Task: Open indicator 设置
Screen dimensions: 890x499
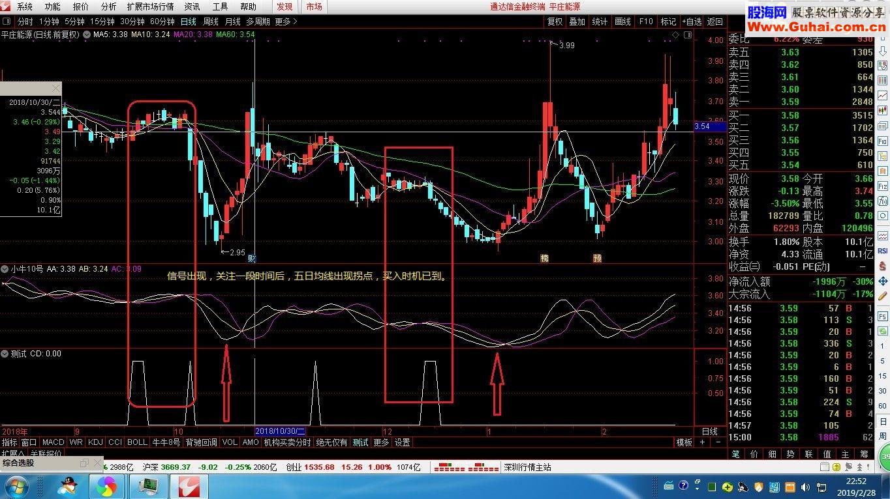Action: click(x=403, y=442)
